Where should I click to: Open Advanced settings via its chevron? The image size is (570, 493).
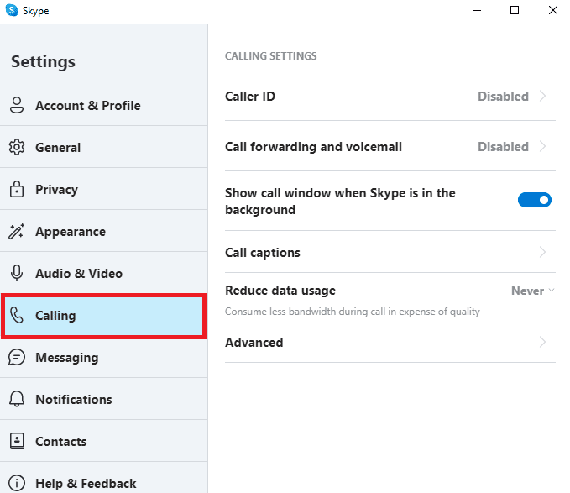click(543, 342)
